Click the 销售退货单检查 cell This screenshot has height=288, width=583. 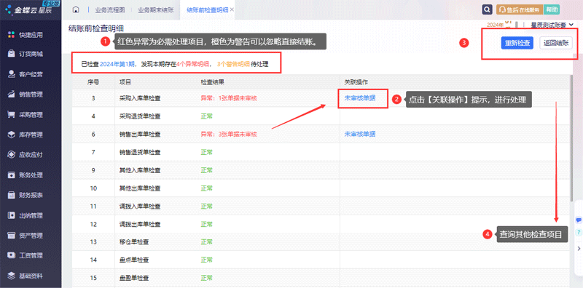140,152
